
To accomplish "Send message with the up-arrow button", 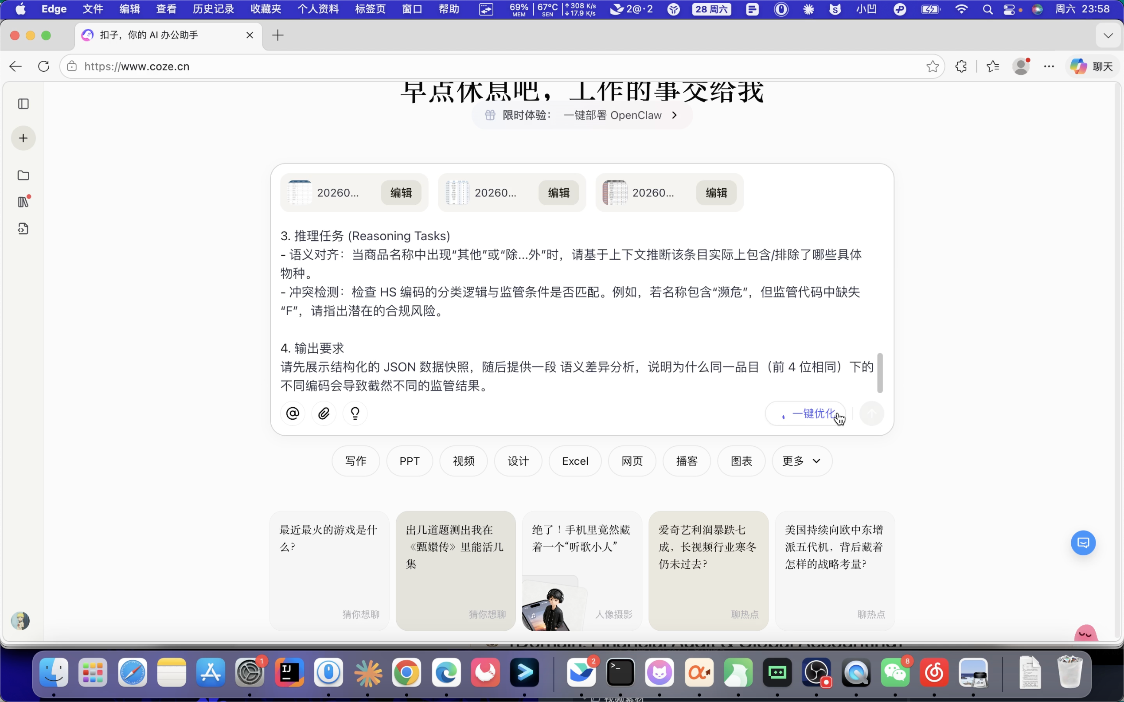I will [871, 413].
